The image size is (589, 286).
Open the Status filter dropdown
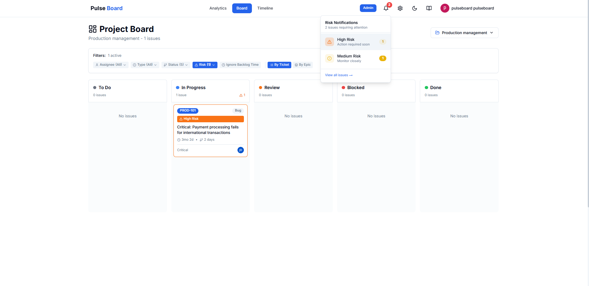176,65
